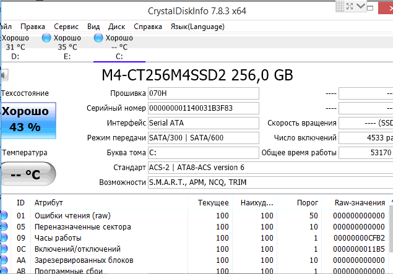Click the previous disk arrow
Image resolution: width=393 pixels, height=274 pixels.
coord(4,75)
